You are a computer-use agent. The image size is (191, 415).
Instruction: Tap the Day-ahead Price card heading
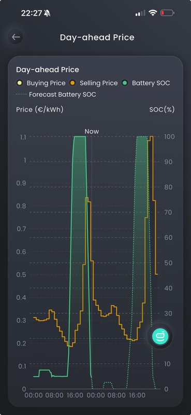pos(48,70)
